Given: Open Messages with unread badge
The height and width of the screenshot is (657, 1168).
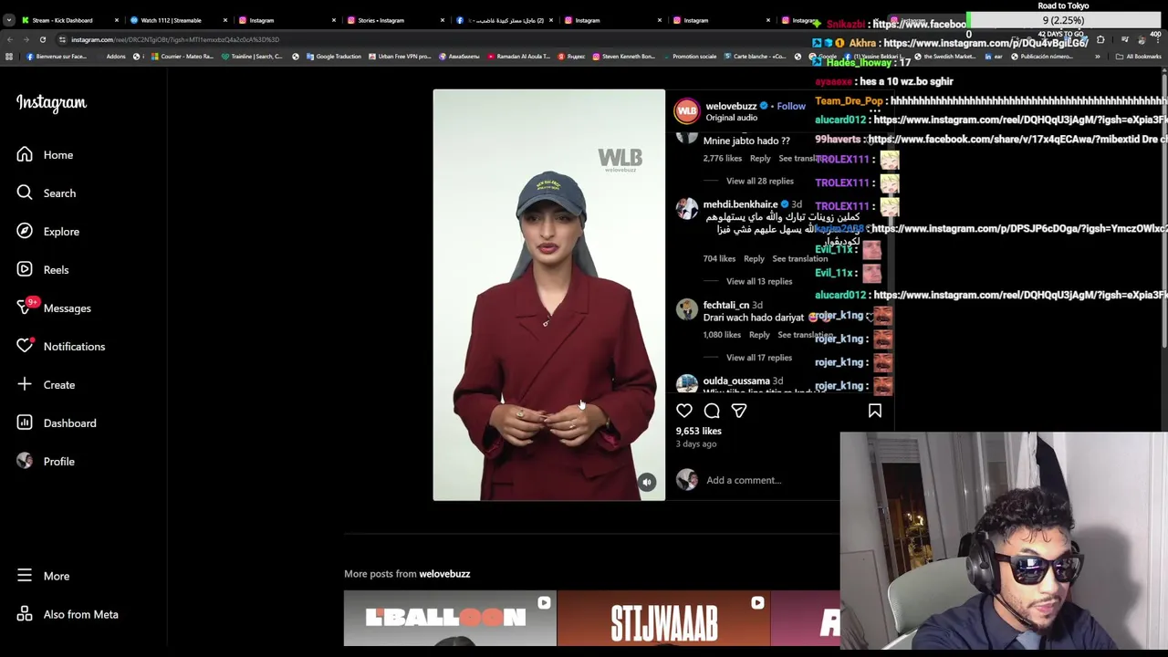Looking at the screenshot, I should [54, 308].
